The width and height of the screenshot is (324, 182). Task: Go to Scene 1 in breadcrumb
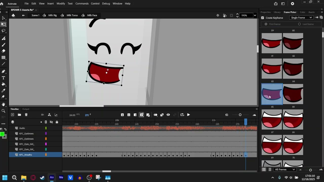click(35, 15)
